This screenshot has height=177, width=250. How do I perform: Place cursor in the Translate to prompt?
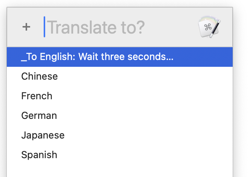pyautogui.click(x=113, y=27)
